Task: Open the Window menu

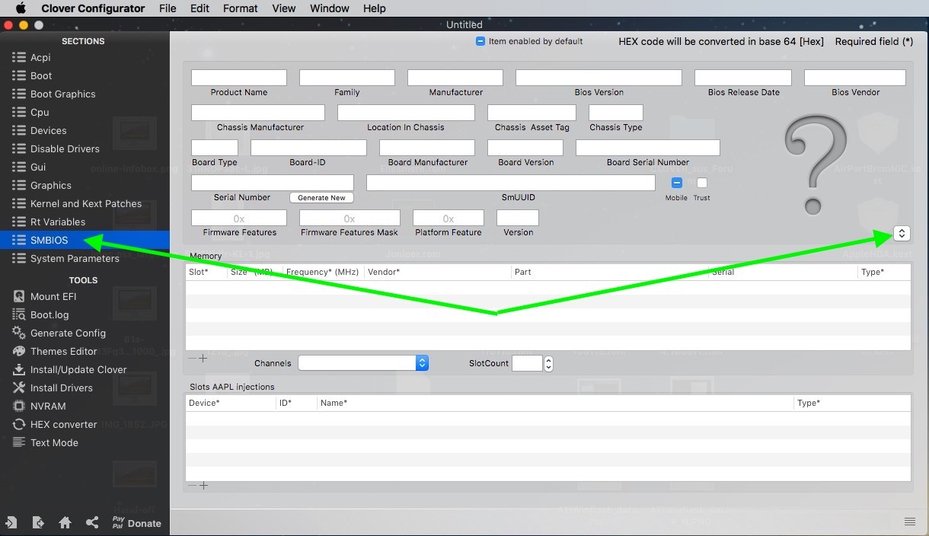Action: (330, 8)
